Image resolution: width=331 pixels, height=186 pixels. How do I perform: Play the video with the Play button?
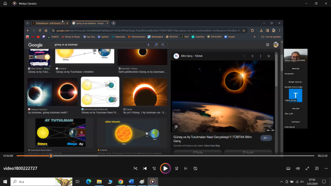point(165,168)
